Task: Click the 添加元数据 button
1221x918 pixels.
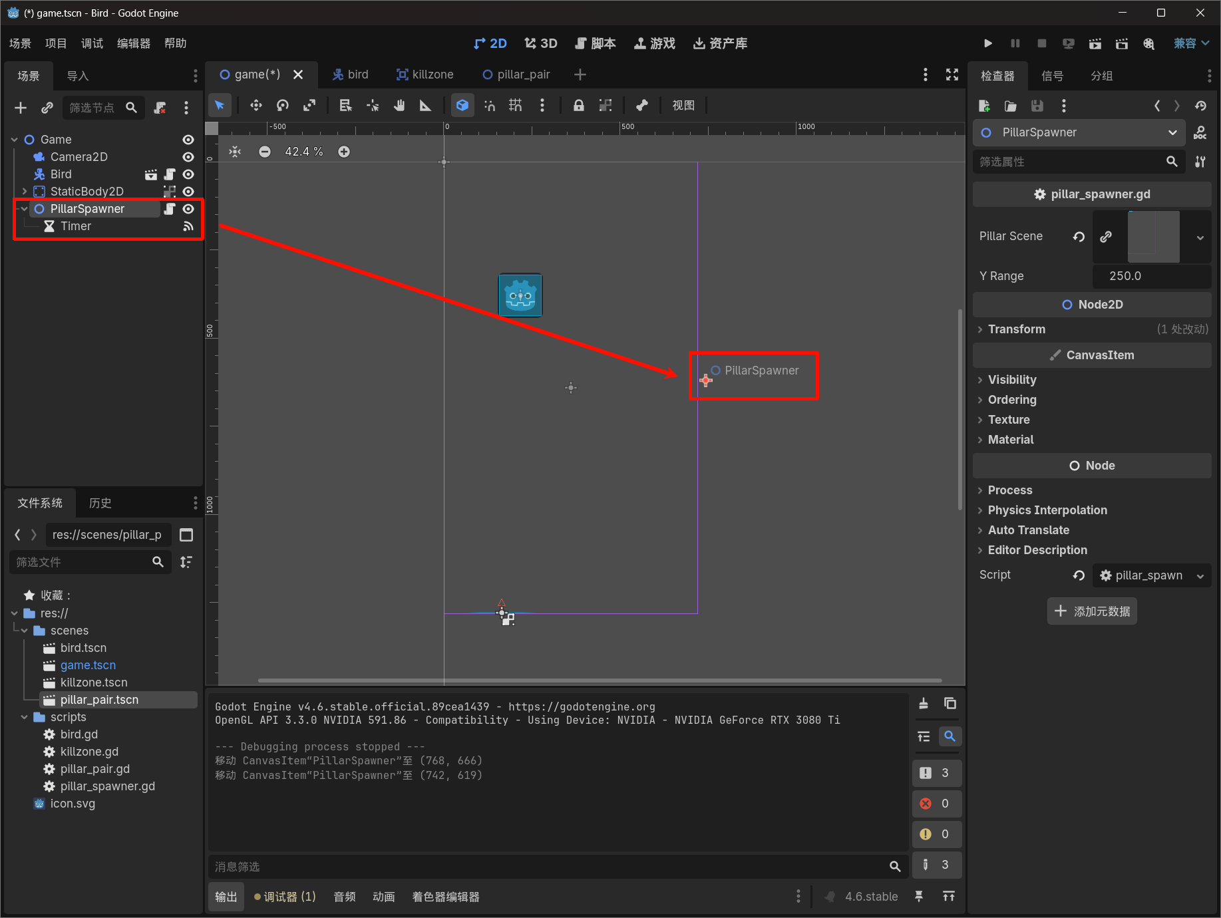Action: 1092,611
